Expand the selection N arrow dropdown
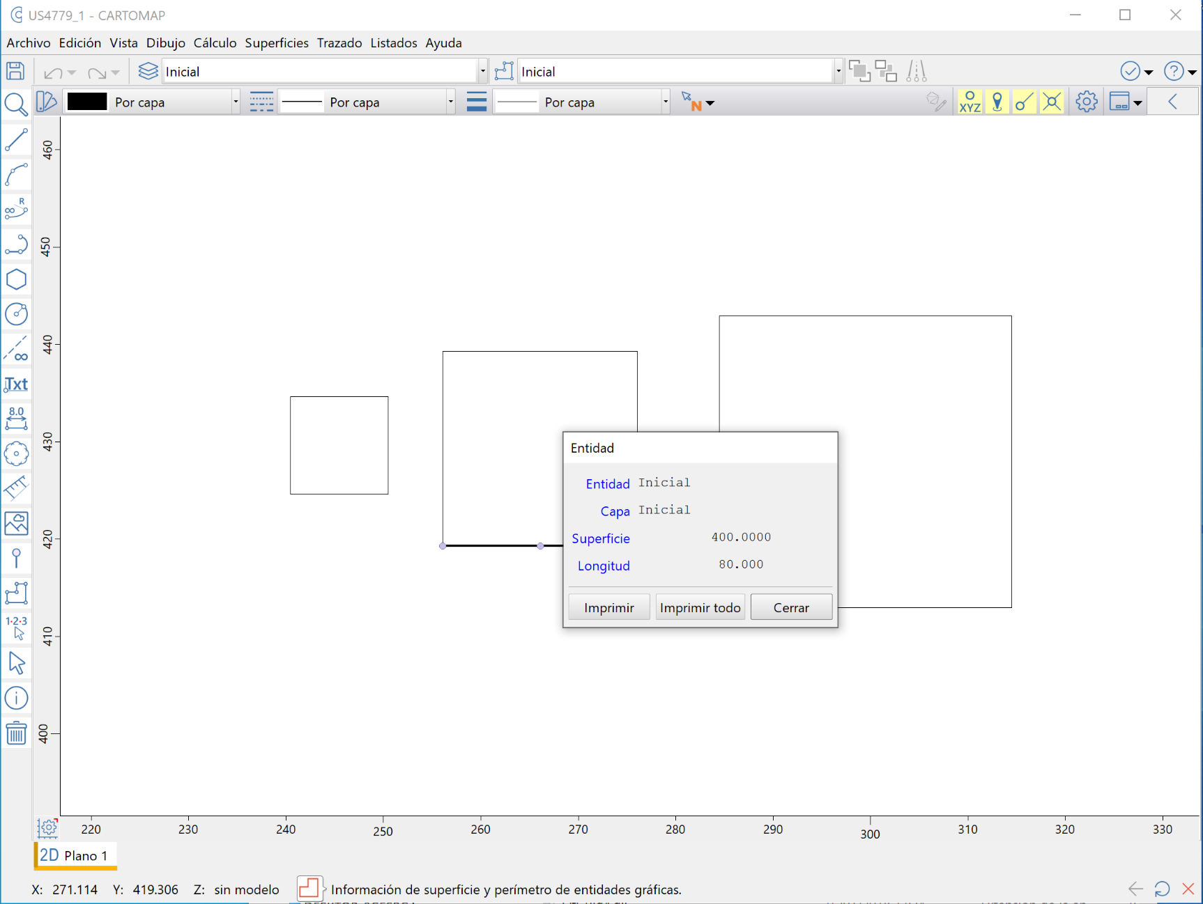1203x904 pixels. click(710, 103)
